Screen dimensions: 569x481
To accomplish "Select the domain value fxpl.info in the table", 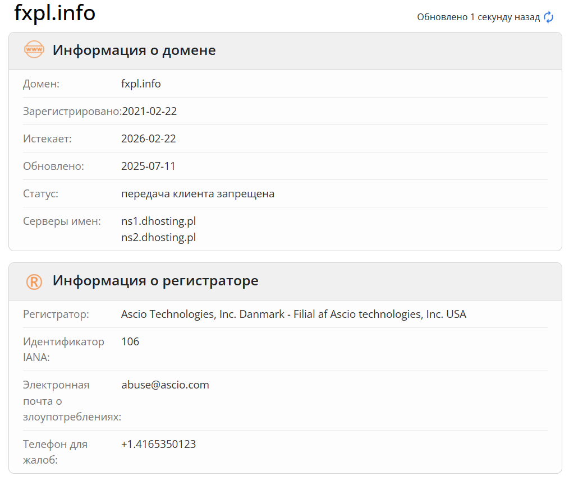I will pos(141,84).
